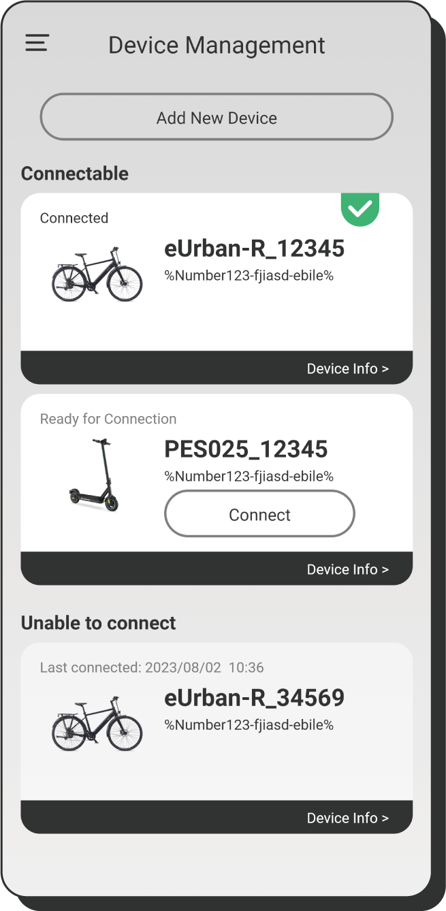Open Device Info for PES025_12345 scooter

tap(347, 569)
